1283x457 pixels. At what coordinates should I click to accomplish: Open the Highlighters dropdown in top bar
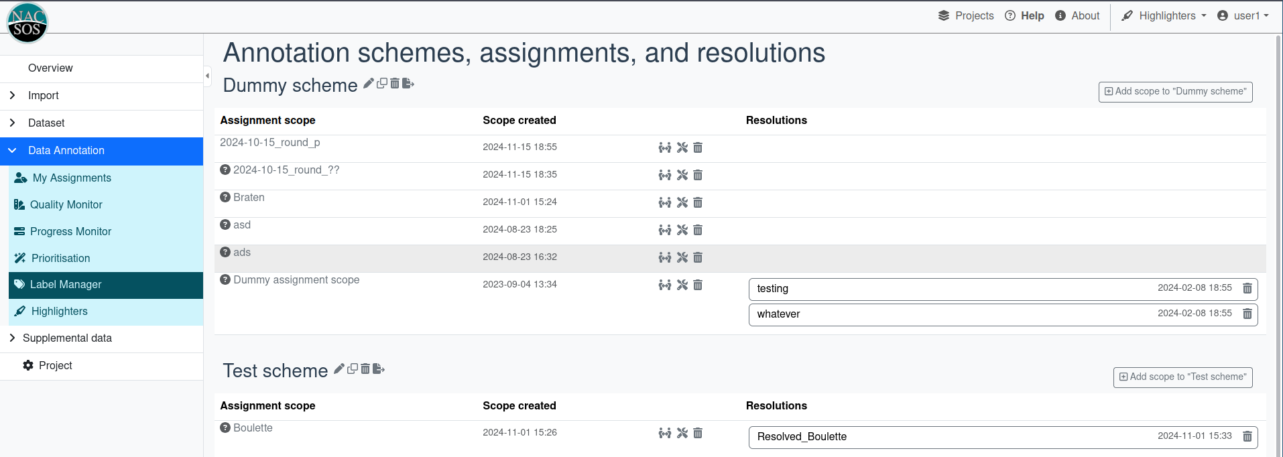point(1164,16)
